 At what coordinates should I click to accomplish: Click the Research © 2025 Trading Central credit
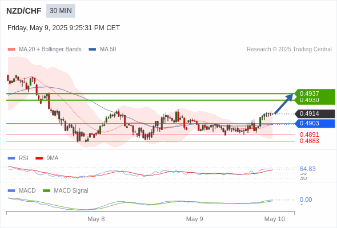tap(289, 50)
